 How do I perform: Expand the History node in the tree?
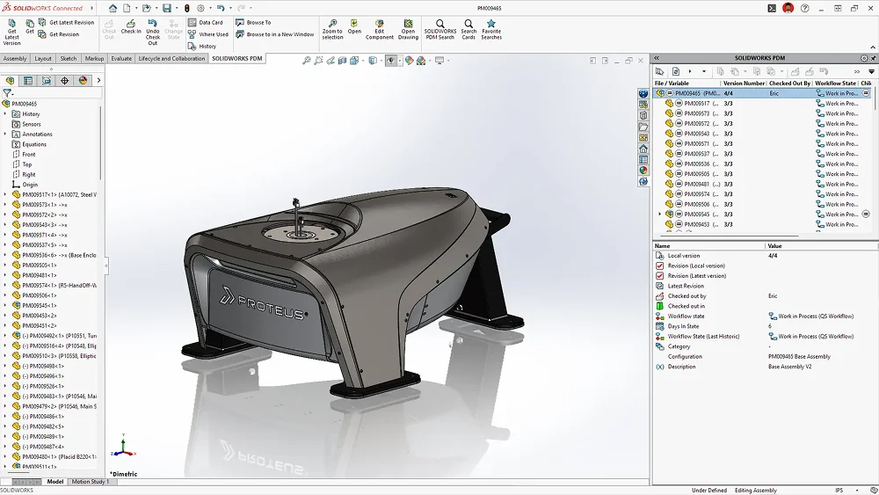[x=5, y=114]
